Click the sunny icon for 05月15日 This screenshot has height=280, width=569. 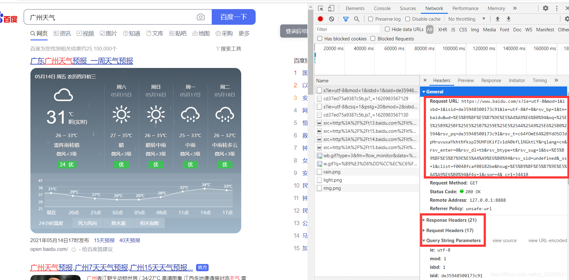tap(121, 115)
